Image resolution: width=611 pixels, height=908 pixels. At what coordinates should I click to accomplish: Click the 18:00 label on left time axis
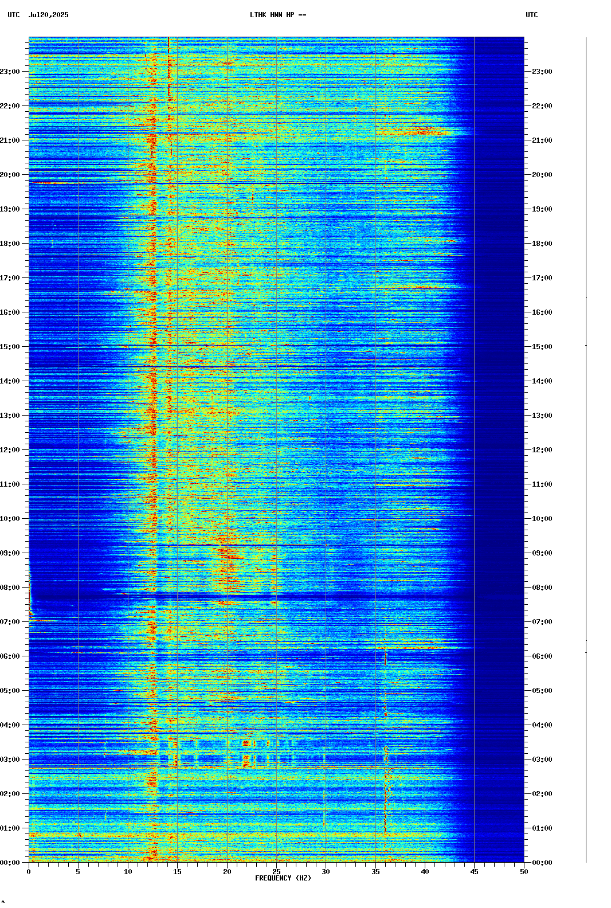point(10,244)
